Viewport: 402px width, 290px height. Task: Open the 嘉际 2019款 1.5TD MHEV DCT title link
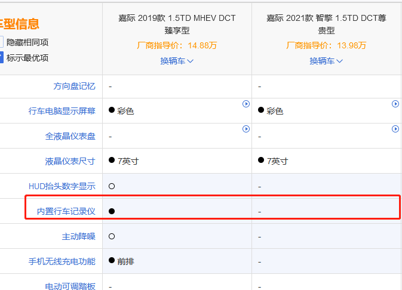tap(177, 24)
